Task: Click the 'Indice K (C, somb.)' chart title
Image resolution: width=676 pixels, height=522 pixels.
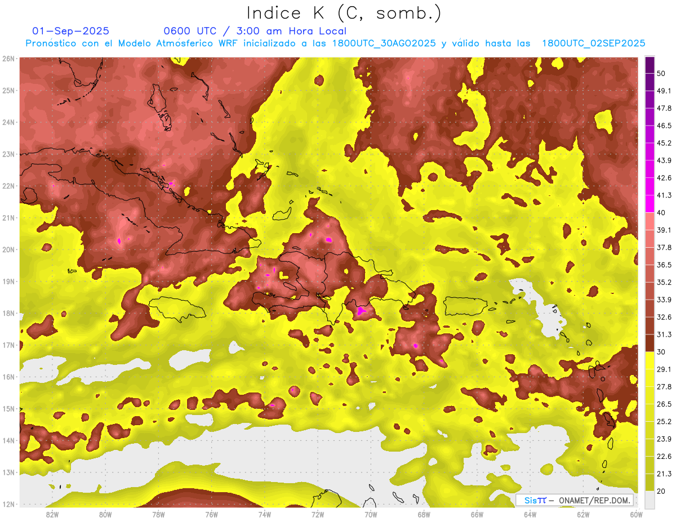Action: coord(344,14)
